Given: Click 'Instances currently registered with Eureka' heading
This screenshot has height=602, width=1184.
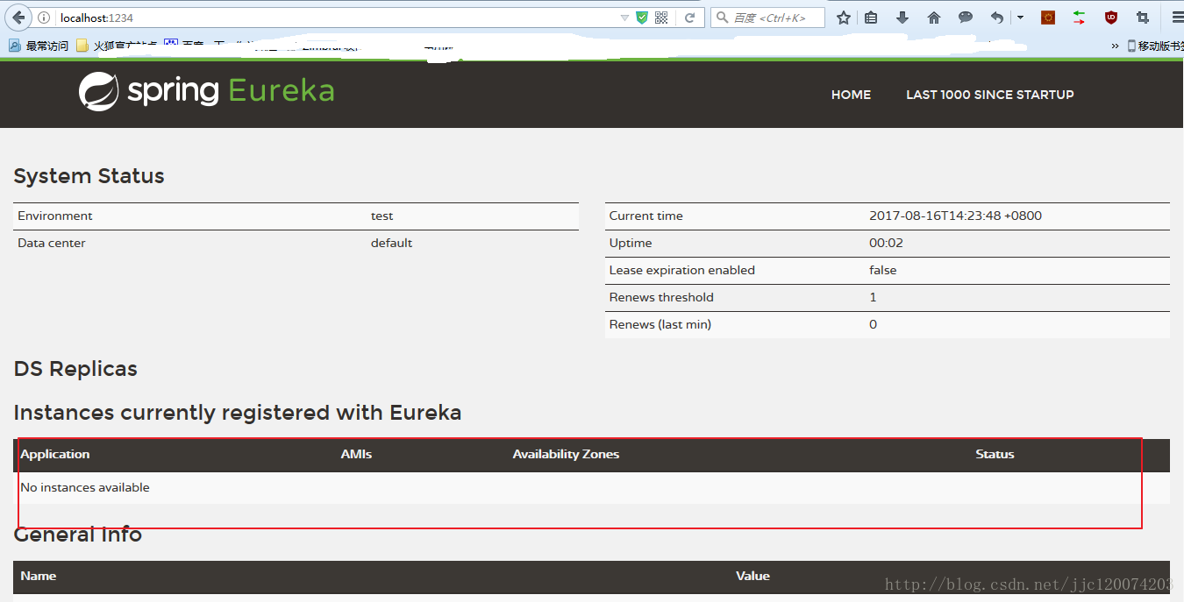Looking at the screenshot, I should click(x=238, y=413).
